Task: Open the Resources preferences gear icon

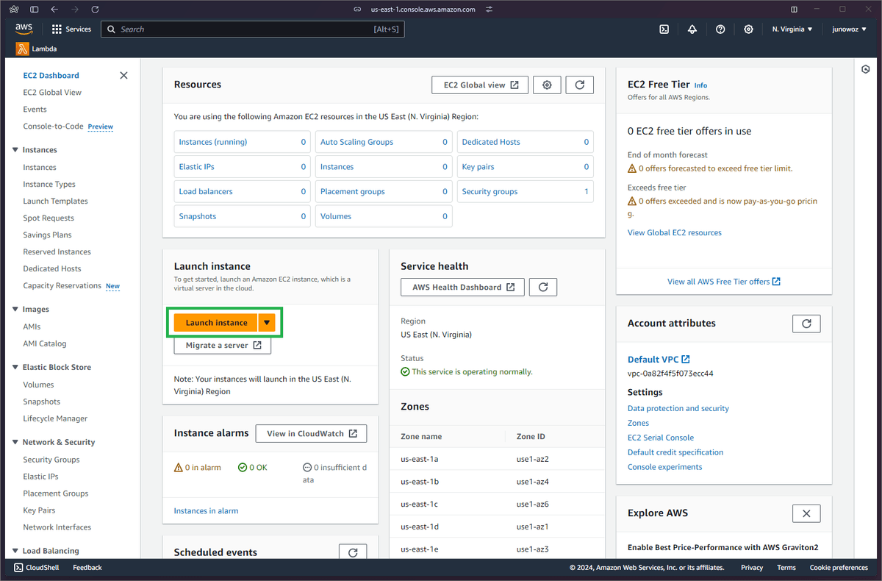Action: point(547,84)
